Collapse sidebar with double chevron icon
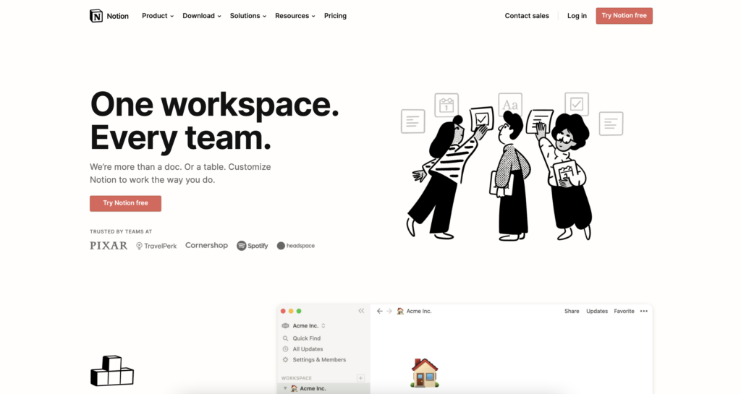Viewport: 741px width, 394px height. coord(361,311)
